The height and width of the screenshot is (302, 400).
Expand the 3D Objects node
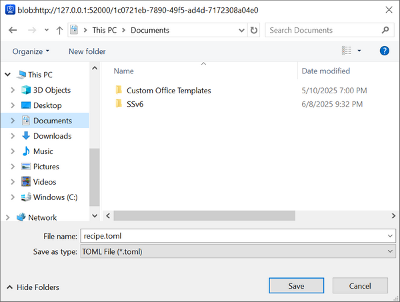(13, 90)
